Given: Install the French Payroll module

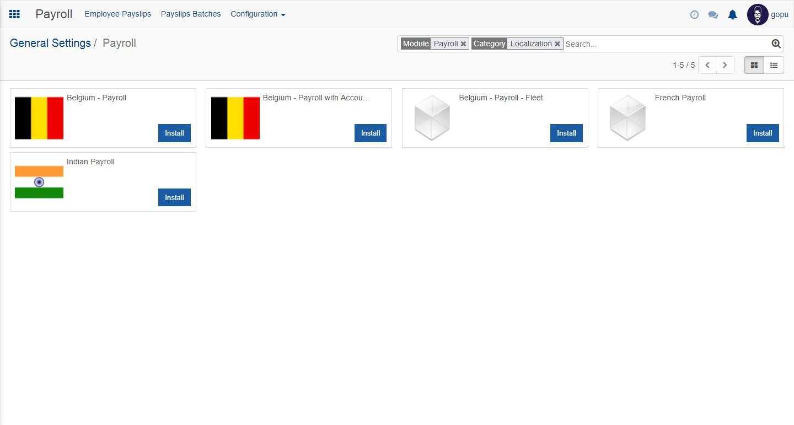Looking at the screenshot, I should [762, 133].
